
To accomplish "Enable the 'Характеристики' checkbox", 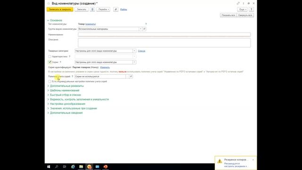I will (50, 57).
